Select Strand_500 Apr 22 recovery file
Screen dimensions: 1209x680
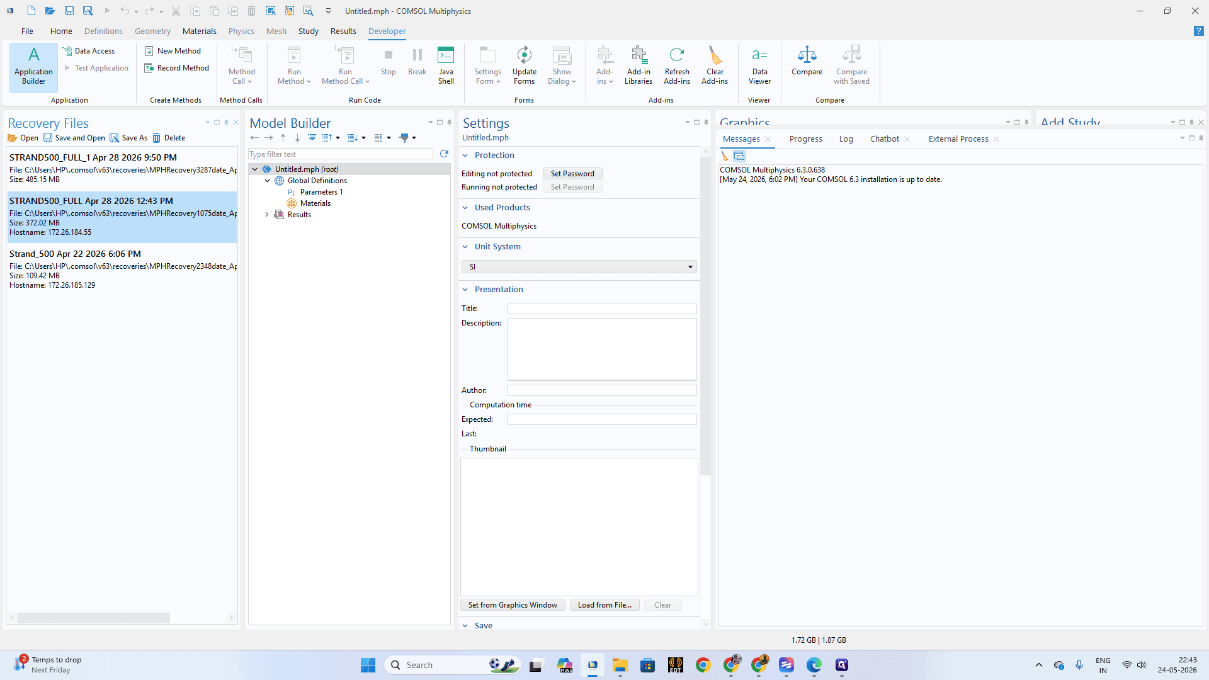click(x=122, y=269)
